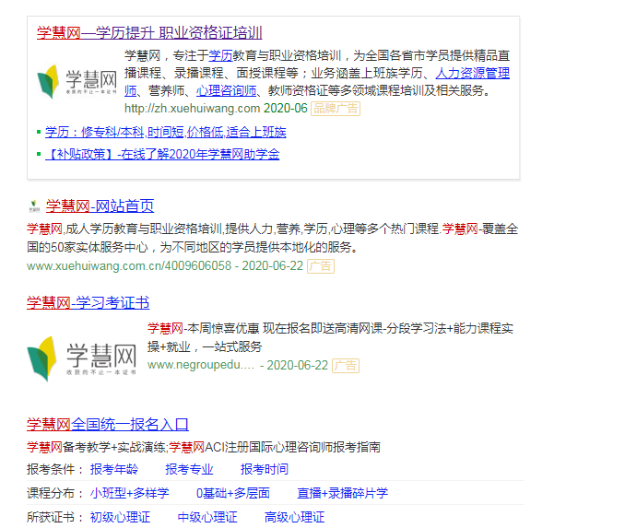Follow the 学历 link in the brand ad description
The height and width of the screenshot is (528, 625).
(x=220, y=55)
